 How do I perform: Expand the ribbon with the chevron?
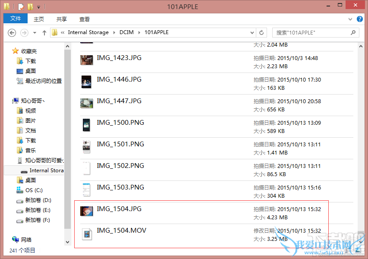[x=350, y=19]
